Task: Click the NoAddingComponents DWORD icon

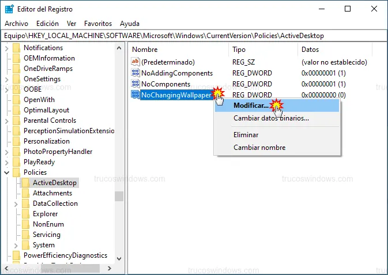Action: pyautogui.click(x=135, y=73)
